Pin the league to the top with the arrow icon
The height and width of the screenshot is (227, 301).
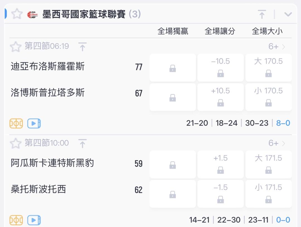[262, 14]
